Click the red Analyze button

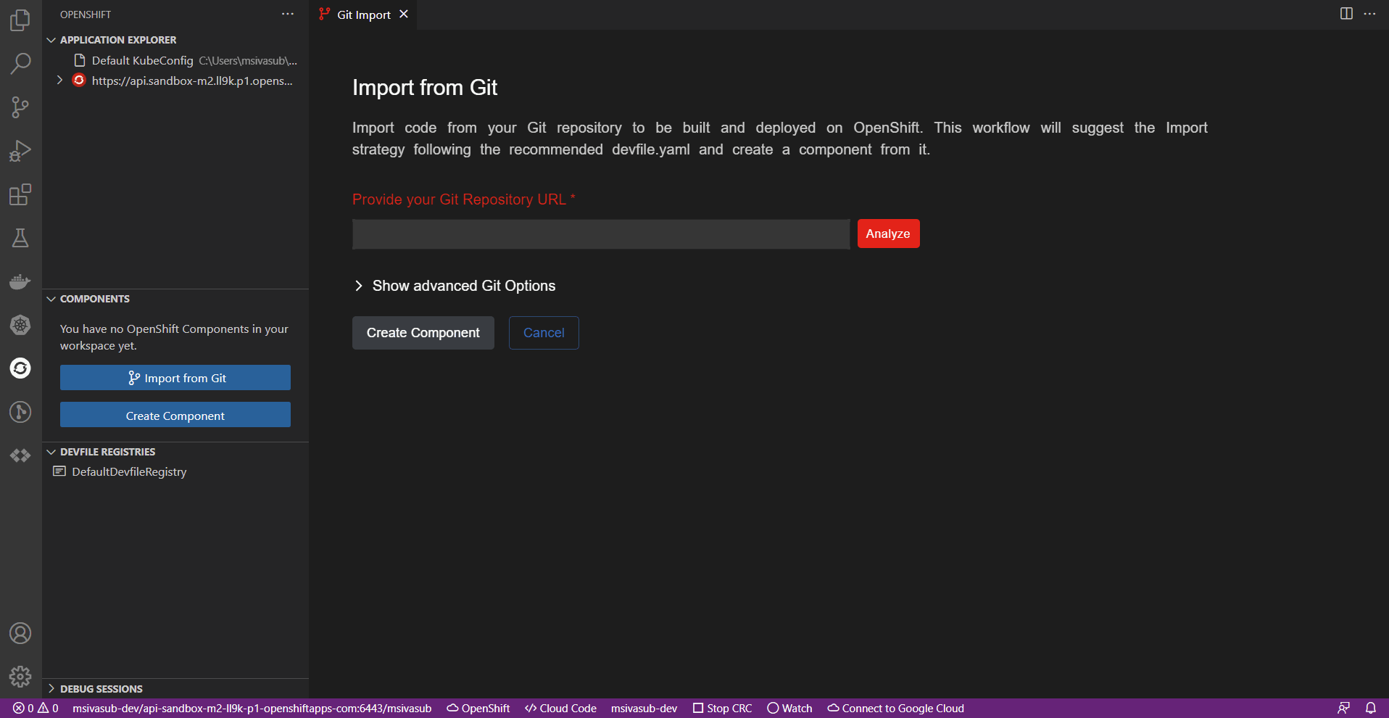(x=888, y=234)
